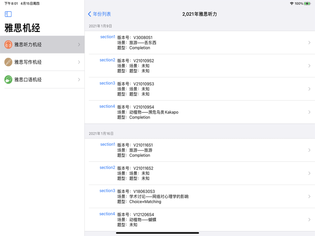
Task: Open 雅思写作机经 menu item
Action: coord(42,62)
